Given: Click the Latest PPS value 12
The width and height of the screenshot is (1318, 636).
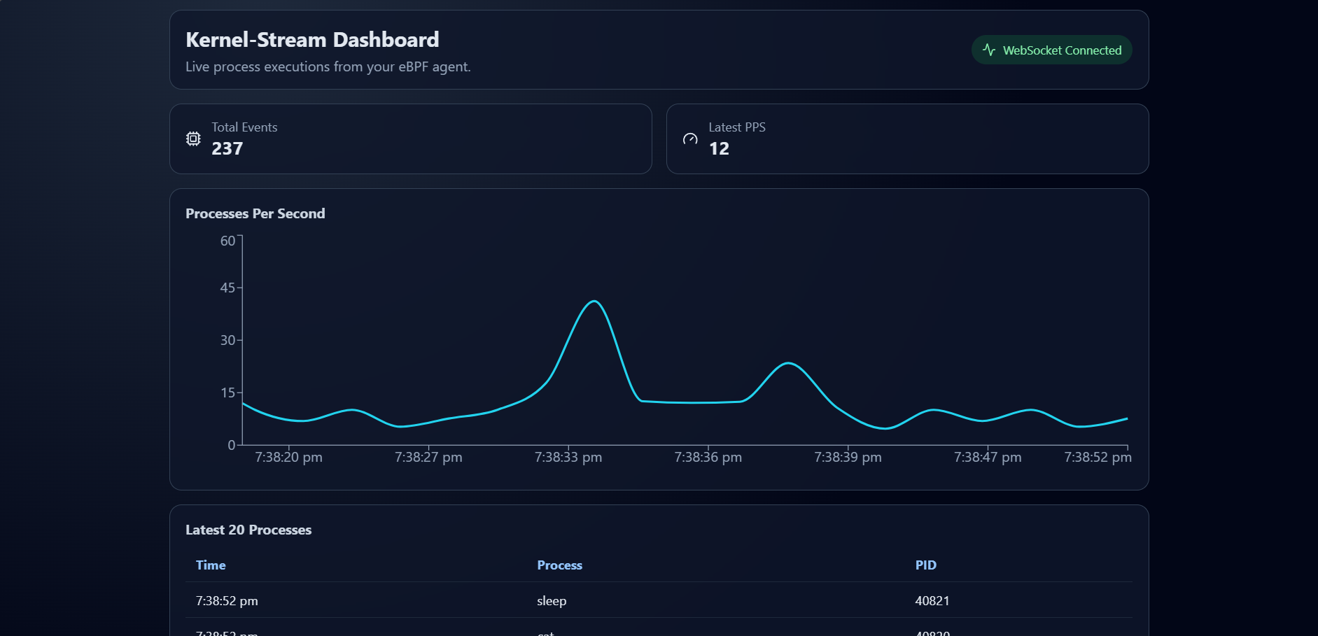Looking at the screenshot, I should click(719, 148).
